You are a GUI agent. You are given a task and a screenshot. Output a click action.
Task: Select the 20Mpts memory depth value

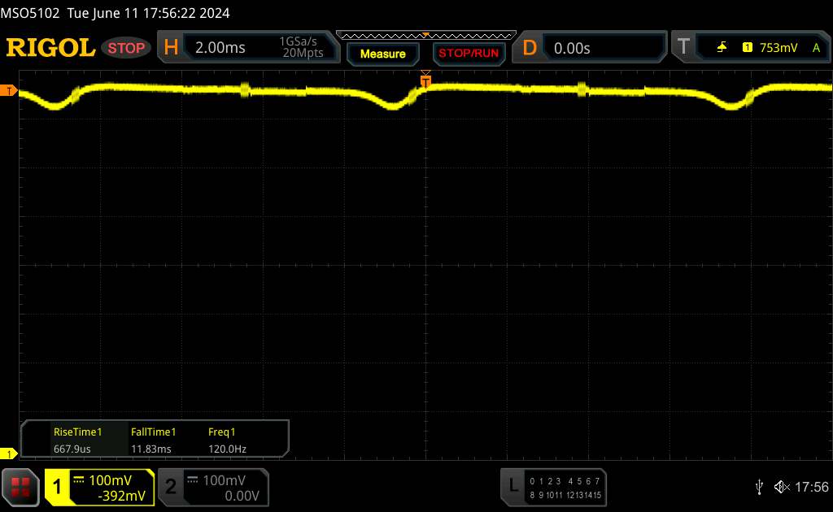click(303, 53)
